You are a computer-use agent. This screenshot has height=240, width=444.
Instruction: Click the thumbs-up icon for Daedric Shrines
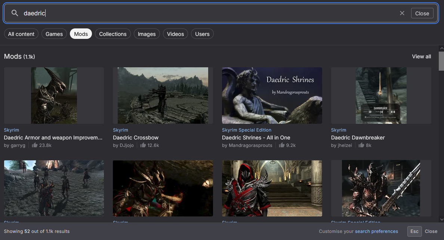pyautogui.click(x=281, y=145)
